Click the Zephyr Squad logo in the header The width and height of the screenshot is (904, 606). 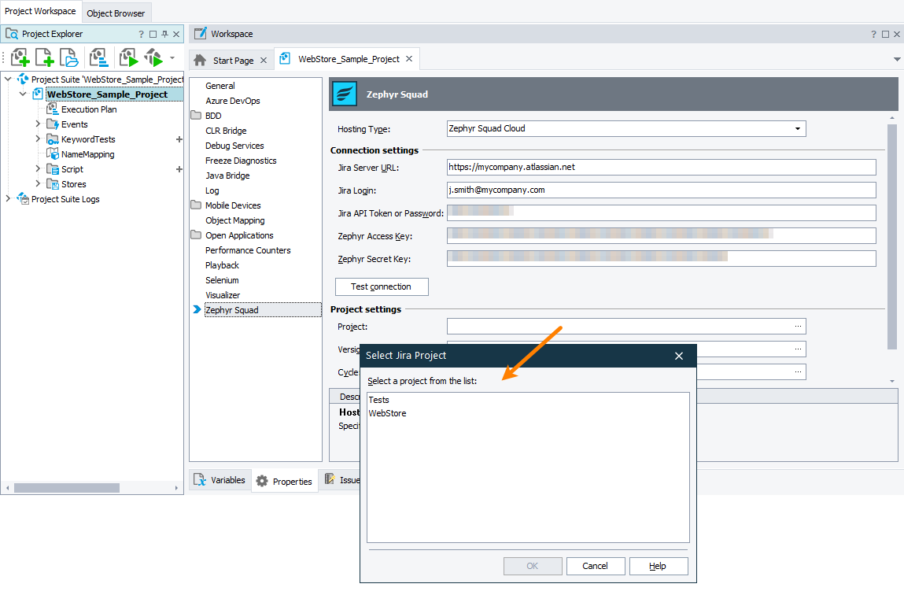coord(345,94)
